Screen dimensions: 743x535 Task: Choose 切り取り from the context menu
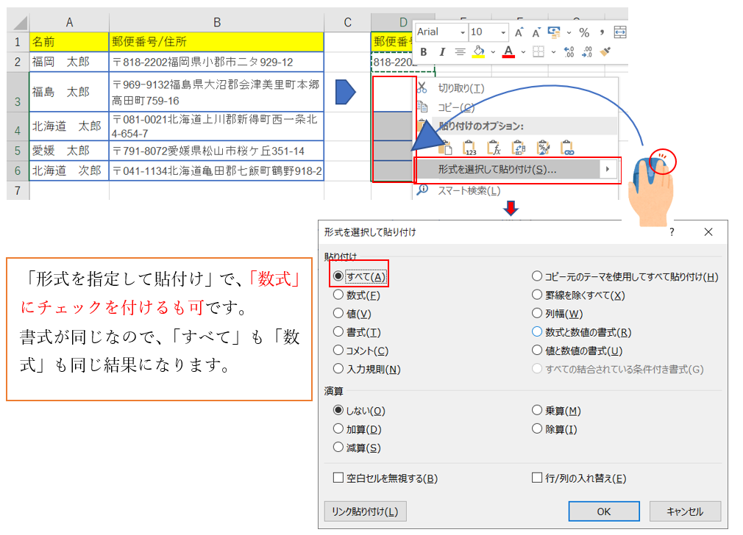(x=461, y=88)
